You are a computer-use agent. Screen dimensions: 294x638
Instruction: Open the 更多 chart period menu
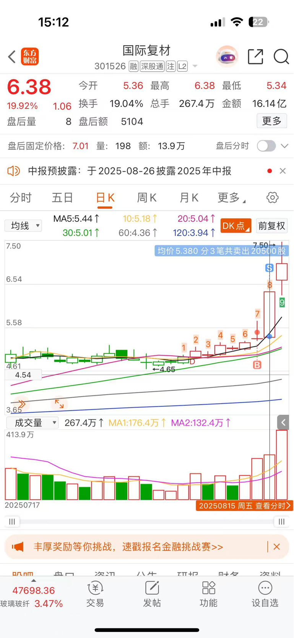(x=231, y=198)
